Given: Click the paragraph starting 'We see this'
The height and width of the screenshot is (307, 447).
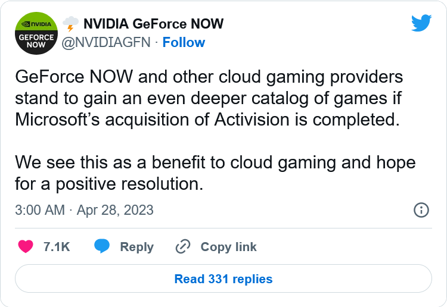Looking at the screenshot, I should (215, 173).
